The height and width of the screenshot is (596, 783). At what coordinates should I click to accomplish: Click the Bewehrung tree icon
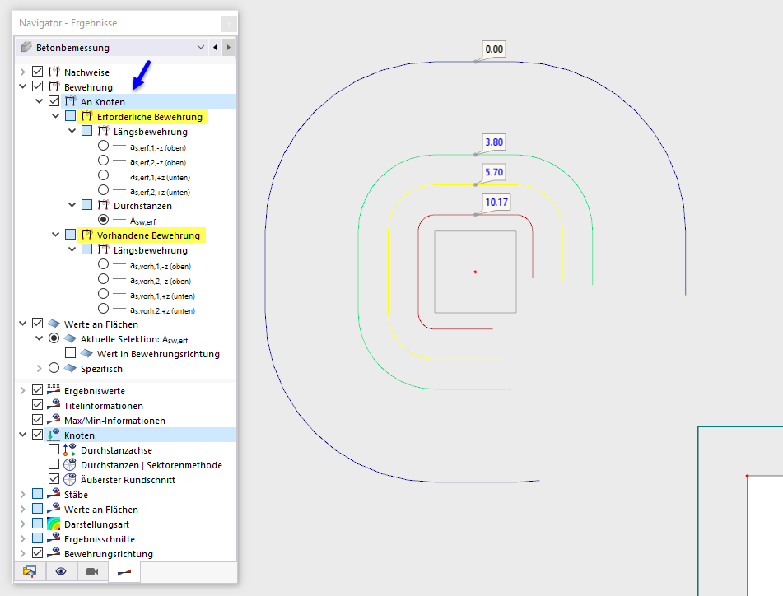pyautogui.click(x=54, y=86)
